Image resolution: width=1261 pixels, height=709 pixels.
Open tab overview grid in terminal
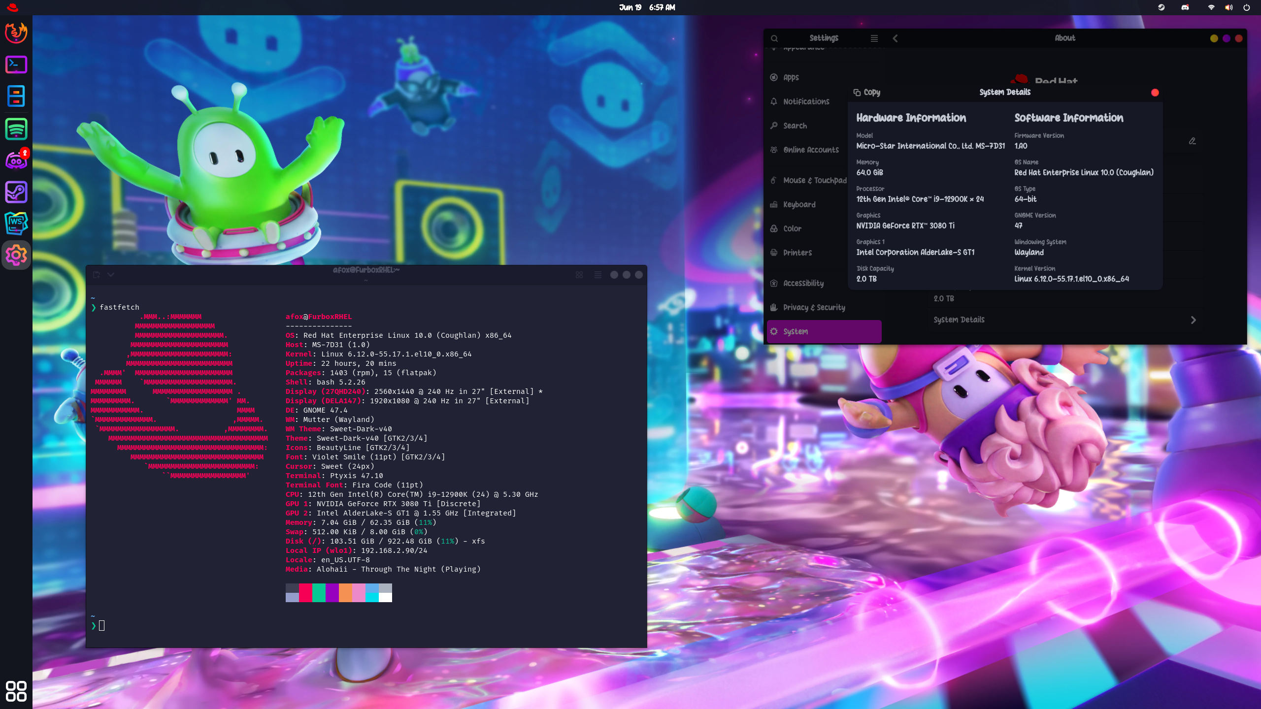(x=579, y=275)
